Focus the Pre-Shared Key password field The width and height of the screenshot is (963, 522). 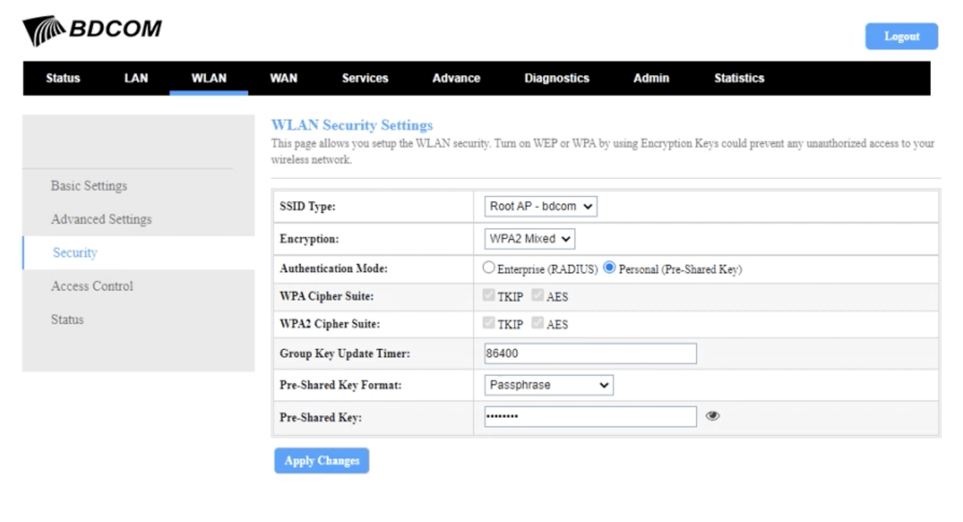point(590,417)
